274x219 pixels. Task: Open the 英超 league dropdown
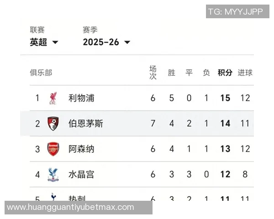pyautogui.click(x=44, y=42)
